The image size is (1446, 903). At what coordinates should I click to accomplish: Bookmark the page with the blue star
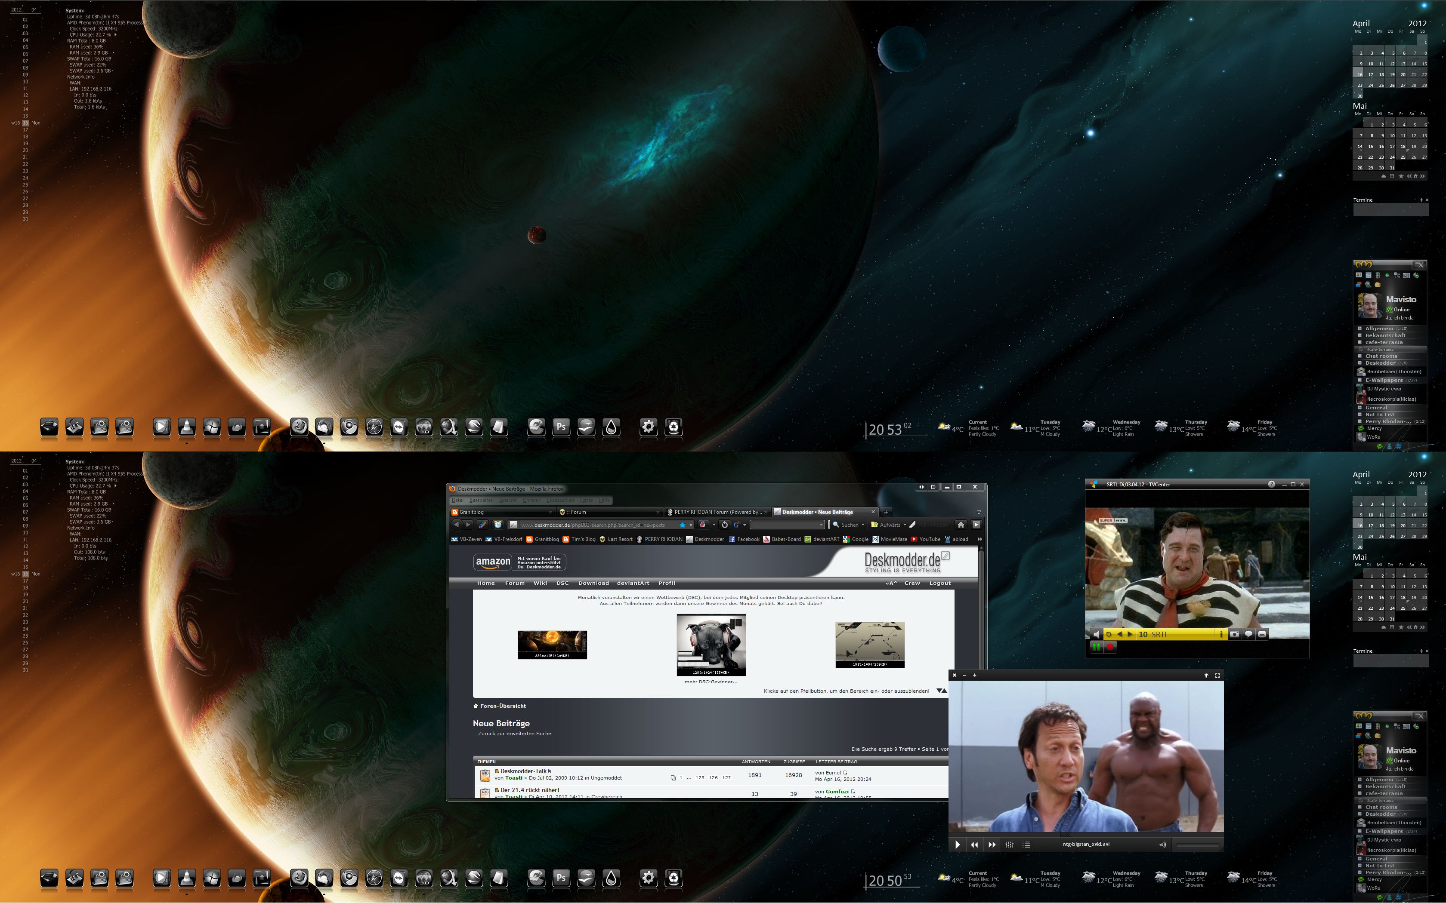point(683,525)
